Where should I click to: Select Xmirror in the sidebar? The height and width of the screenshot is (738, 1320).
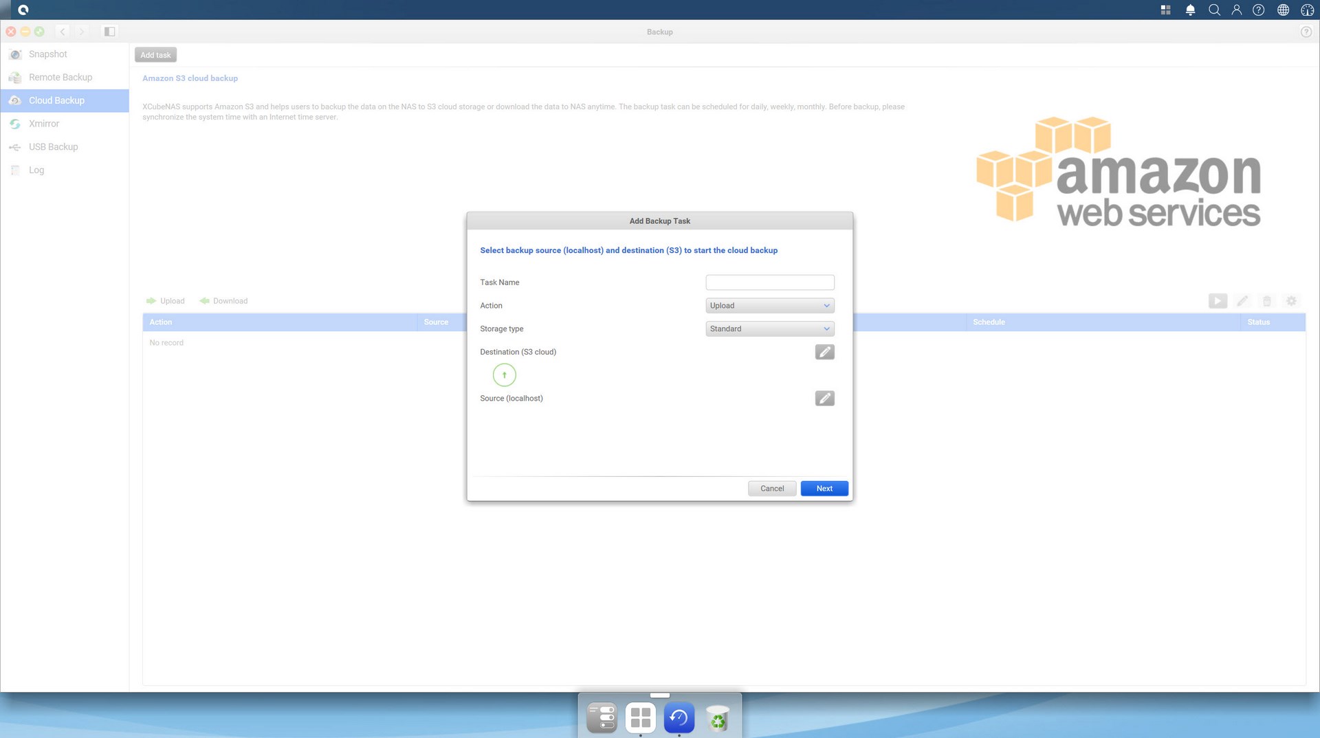[65, 124]
